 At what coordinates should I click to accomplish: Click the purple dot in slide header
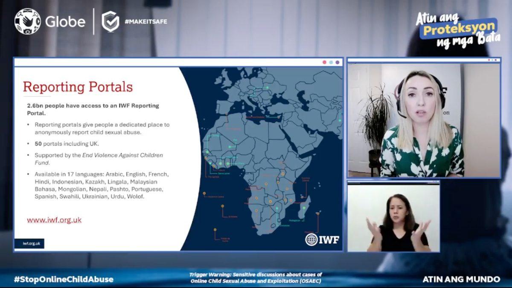pyautogui.click(x=337, y=62)
